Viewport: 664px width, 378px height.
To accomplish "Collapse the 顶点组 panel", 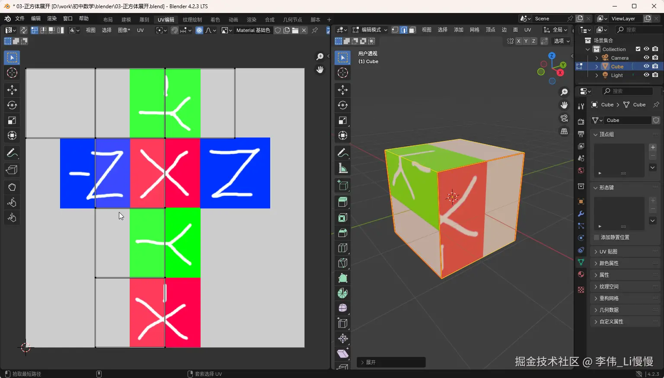I will point(626,135).
